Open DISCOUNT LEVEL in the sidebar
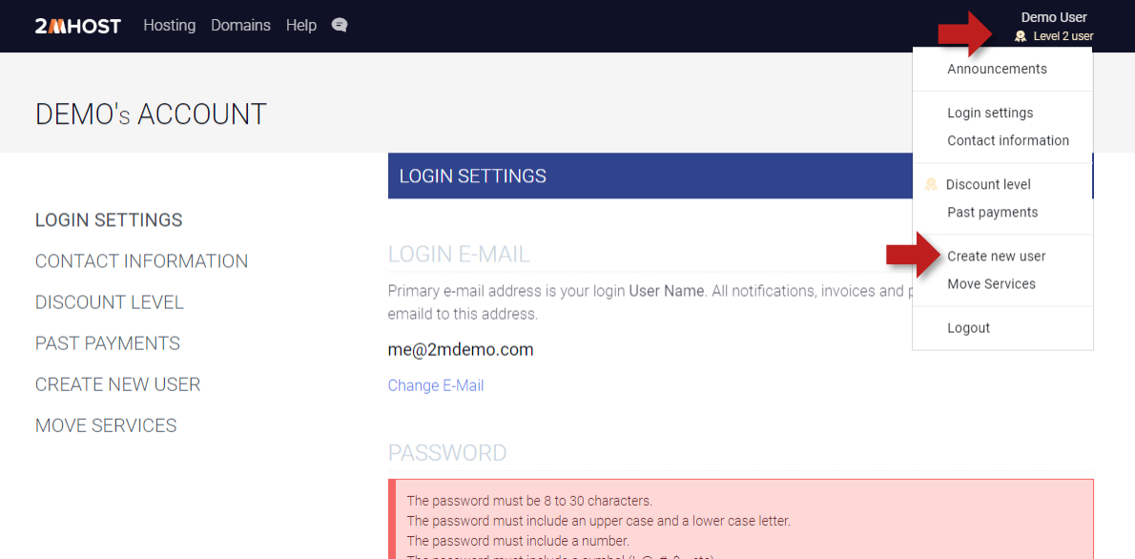Screen dimensions: 1135x559 click(x=110, y=302)
